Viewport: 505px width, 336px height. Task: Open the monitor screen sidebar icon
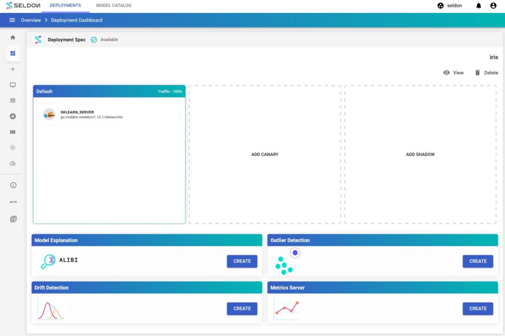[x=13, y=85]
